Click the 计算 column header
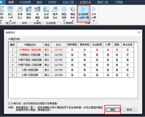 (x=108, y=45)
